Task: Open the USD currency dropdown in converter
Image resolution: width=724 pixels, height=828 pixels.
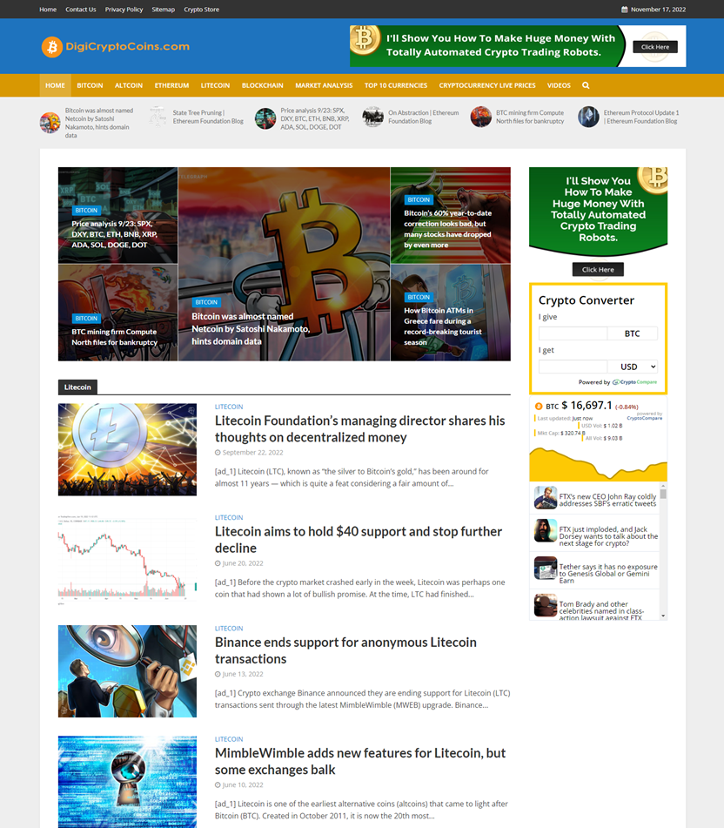Action: 632,367
